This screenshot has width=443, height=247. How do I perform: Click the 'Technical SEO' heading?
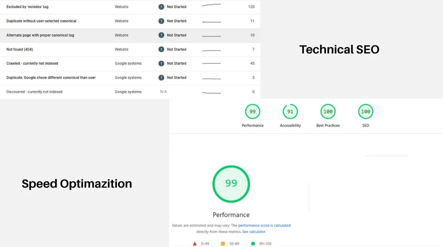point(339,49)
